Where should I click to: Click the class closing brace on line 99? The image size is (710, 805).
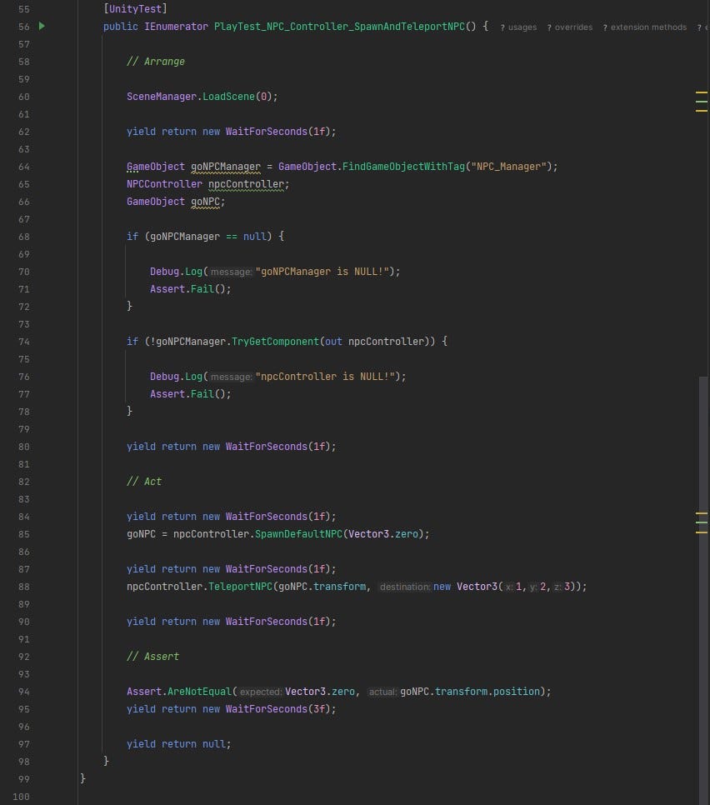pos(82,778)
